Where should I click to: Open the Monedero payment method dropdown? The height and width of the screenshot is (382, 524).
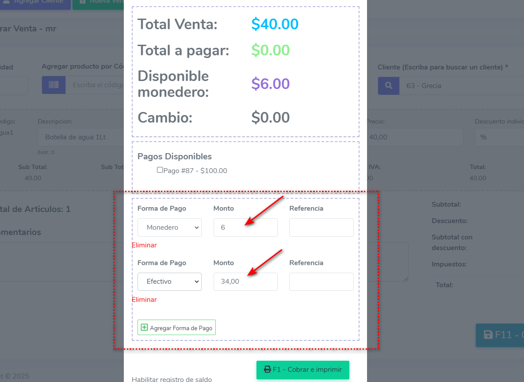(x=169, y=228)
